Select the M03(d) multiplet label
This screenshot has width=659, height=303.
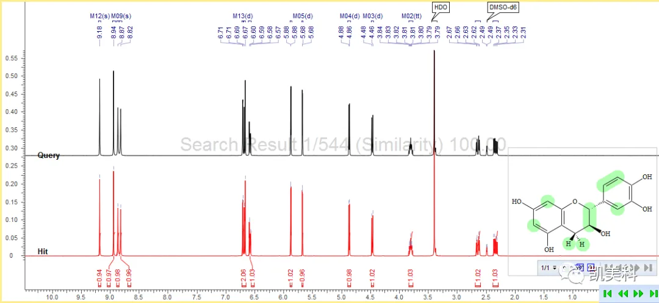[x=373, y=16]
